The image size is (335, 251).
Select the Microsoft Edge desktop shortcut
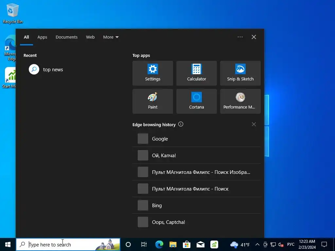tap(10, 48)
